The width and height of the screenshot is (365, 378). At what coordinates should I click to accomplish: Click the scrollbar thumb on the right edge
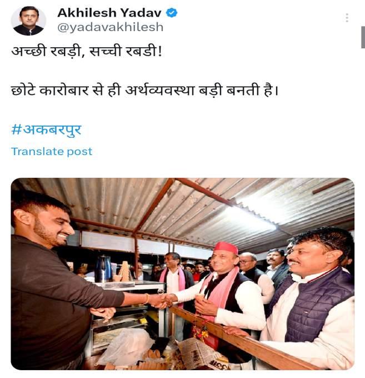[363, 37]
